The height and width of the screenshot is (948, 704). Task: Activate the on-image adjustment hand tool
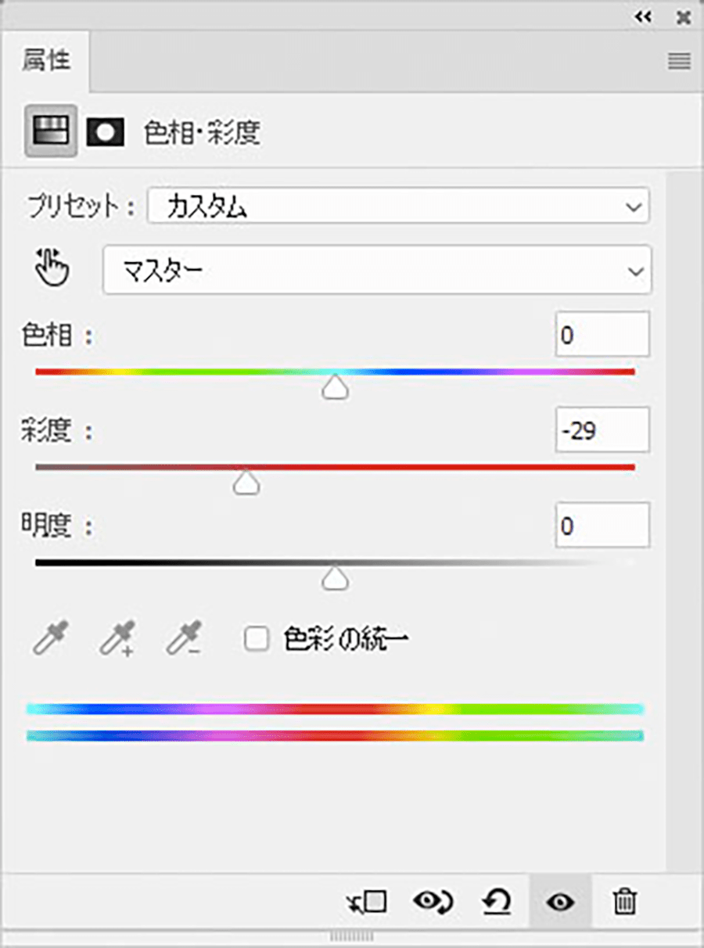point(52,268)
